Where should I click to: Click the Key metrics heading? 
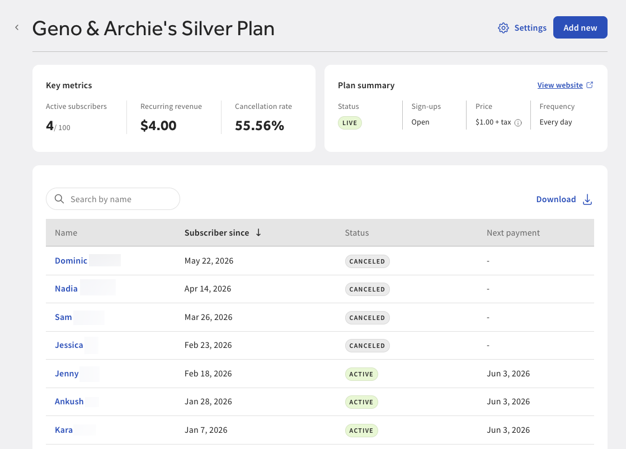[69, 85]
